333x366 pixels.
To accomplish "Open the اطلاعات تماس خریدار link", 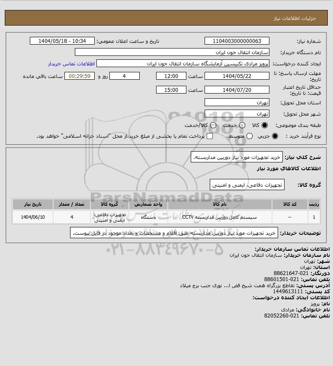I will click(x=71, y=64).
